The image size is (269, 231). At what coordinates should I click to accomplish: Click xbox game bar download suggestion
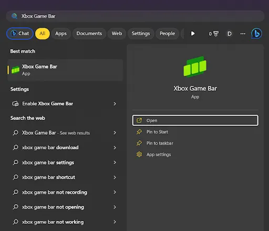65,148
